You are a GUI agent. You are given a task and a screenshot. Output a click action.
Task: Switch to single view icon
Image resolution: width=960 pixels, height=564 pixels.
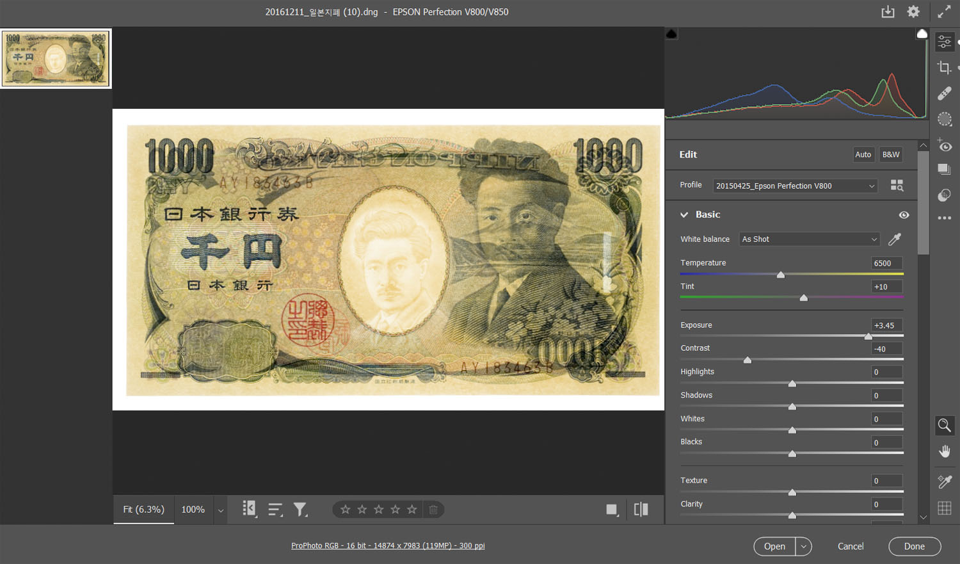point(612,510)
